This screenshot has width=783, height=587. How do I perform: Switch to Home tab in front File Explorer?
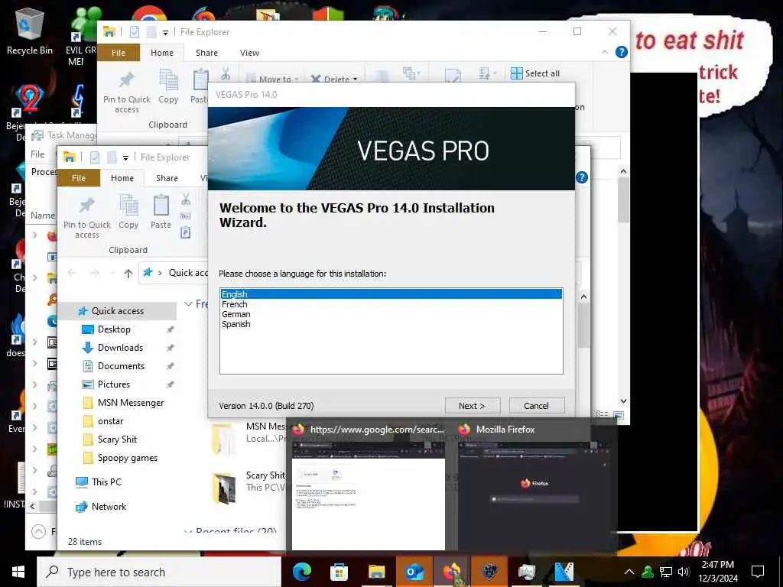pos(122,178)
